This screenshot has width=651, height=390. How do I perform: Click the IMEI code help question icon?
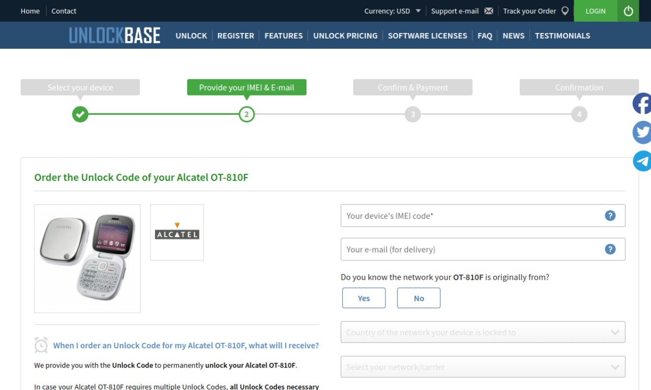tap(610, 216)
